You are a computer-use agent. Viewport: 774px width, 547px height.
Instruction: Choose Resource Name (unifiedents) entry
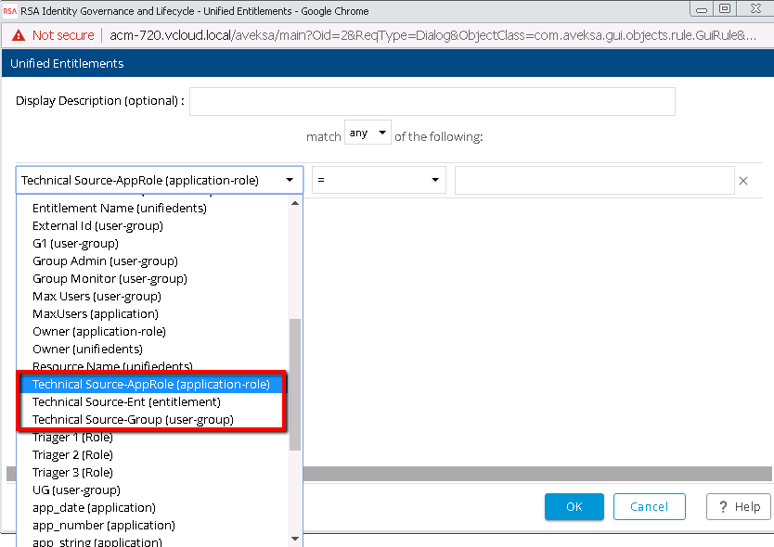click(x=112, y=366)
